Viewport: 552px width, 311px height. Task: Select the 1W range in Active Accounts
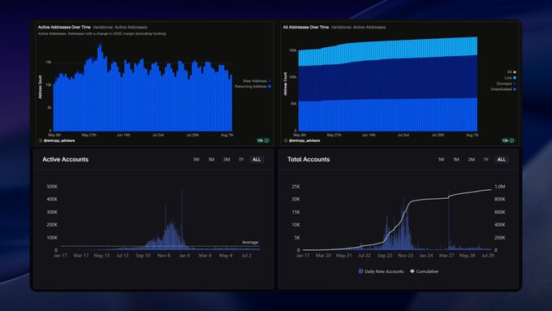click(196, 159)
